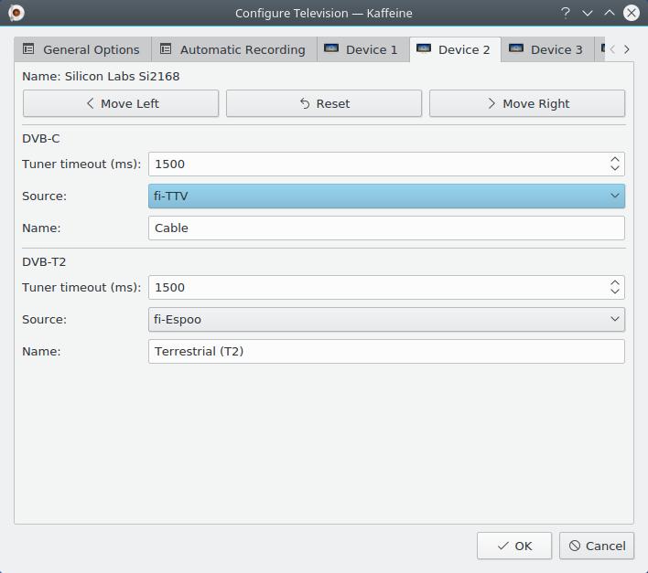
Task: Maximize the window using up chevron
Action: tap(610, 13)
